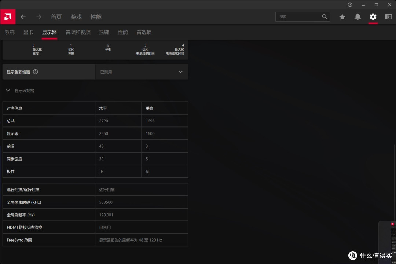Switch to the 热键 tab

pyautogui.click(x=104, y=32)
